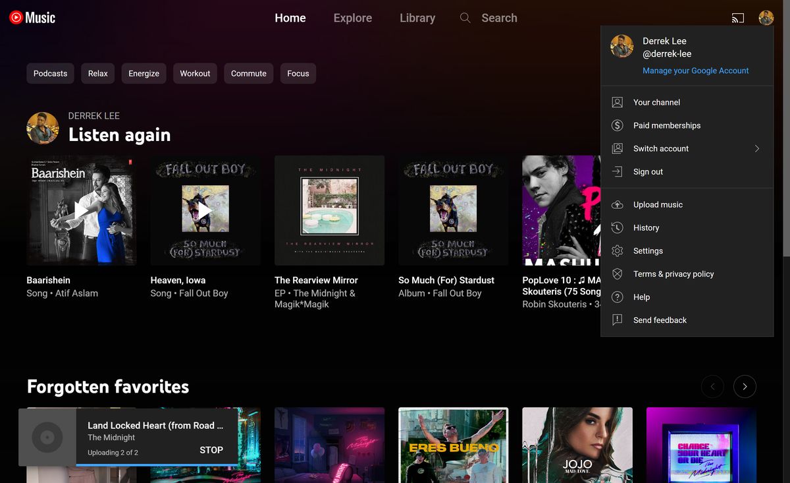
Task: Click the Send feedback icon
Action: point(617,320)
